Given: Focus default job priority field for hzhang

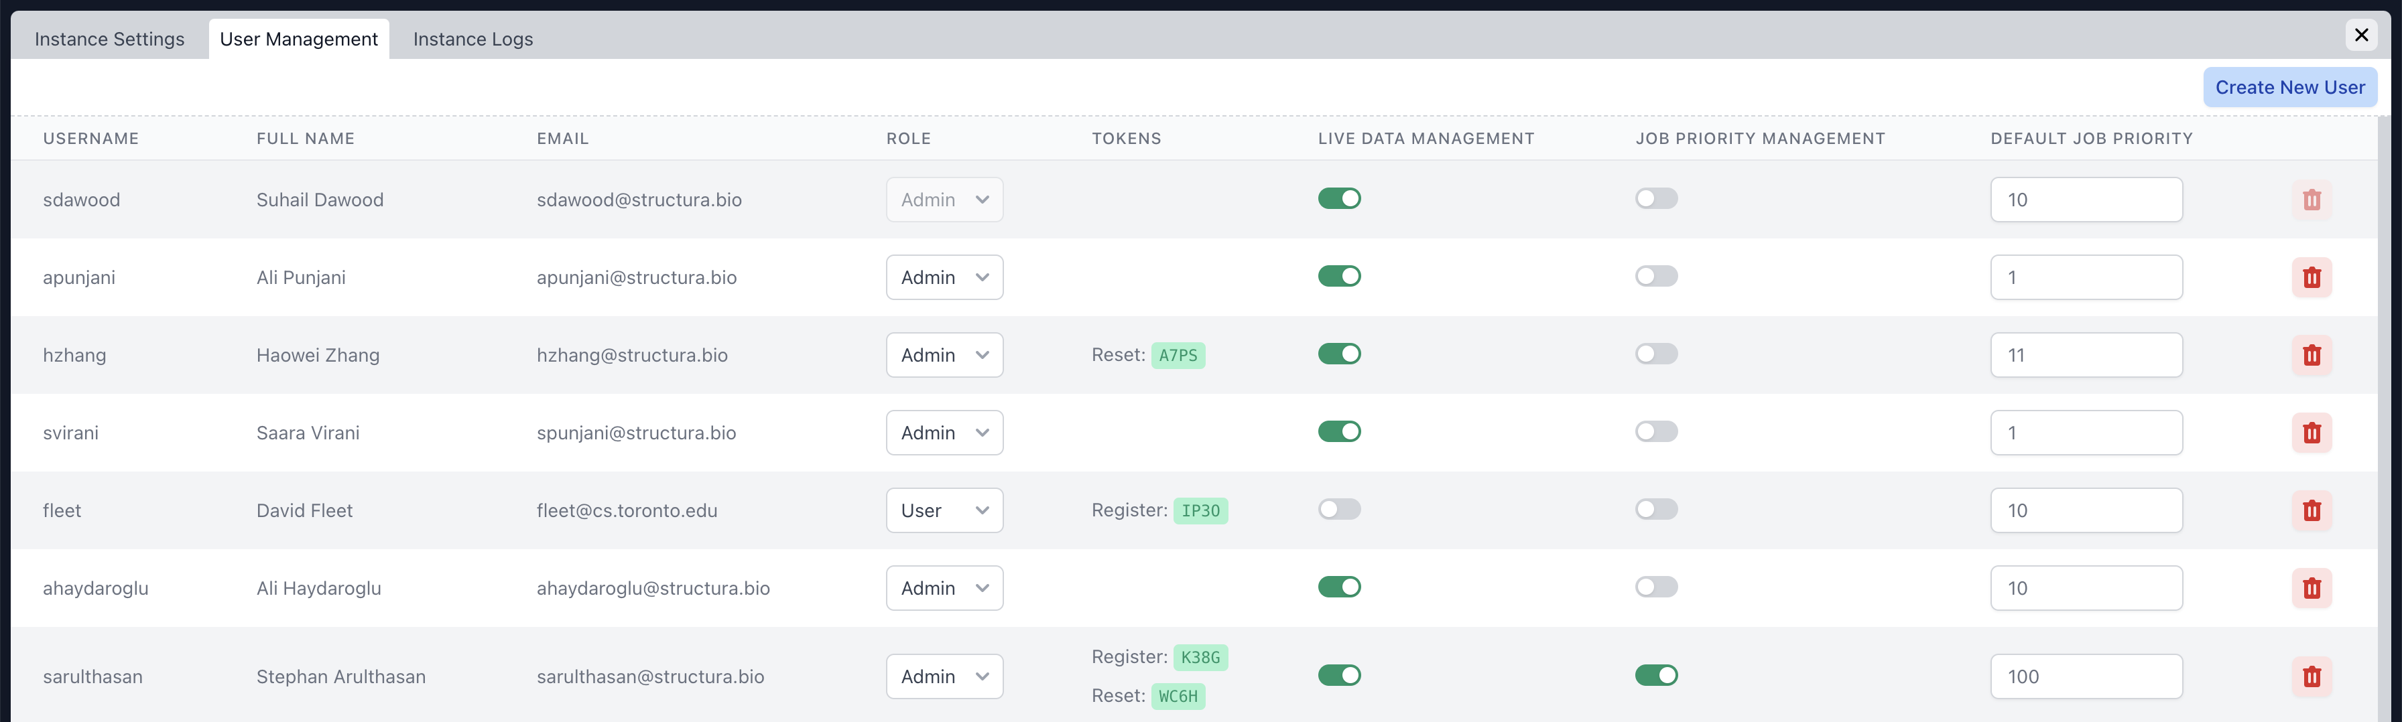Looking at the screenshot, I should (x=2085, y=355).
